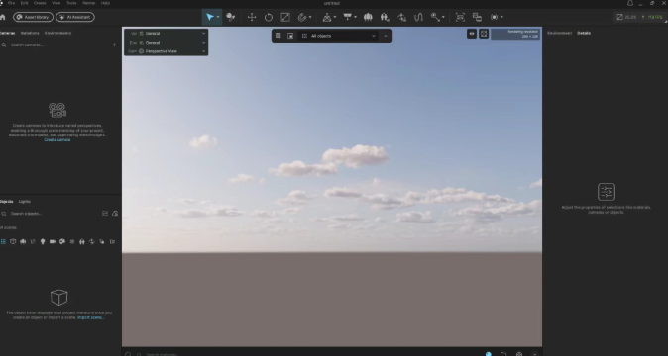The width and height of the screenshot is (668, 356).
Task: Open the View menu
Action: click(x=56, y=3)
